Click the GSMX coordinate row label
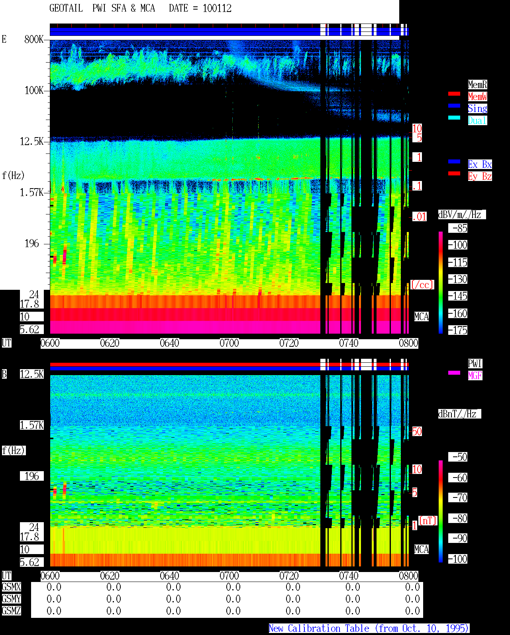 click(x=11, y=587)
